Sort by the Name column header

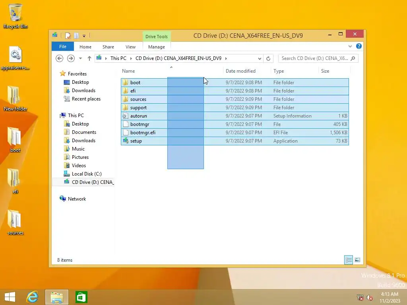pos(171,71)
